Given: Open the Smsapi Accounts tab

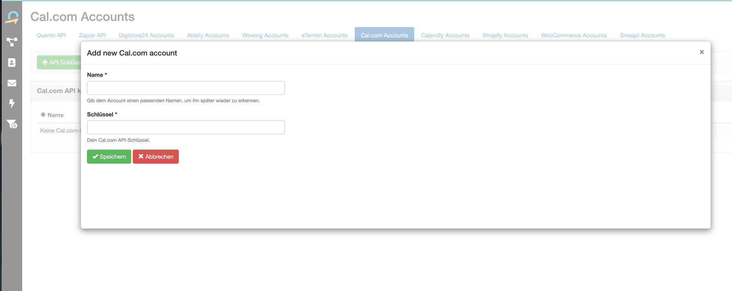Looking at the screenshot, I should point(642,35).
